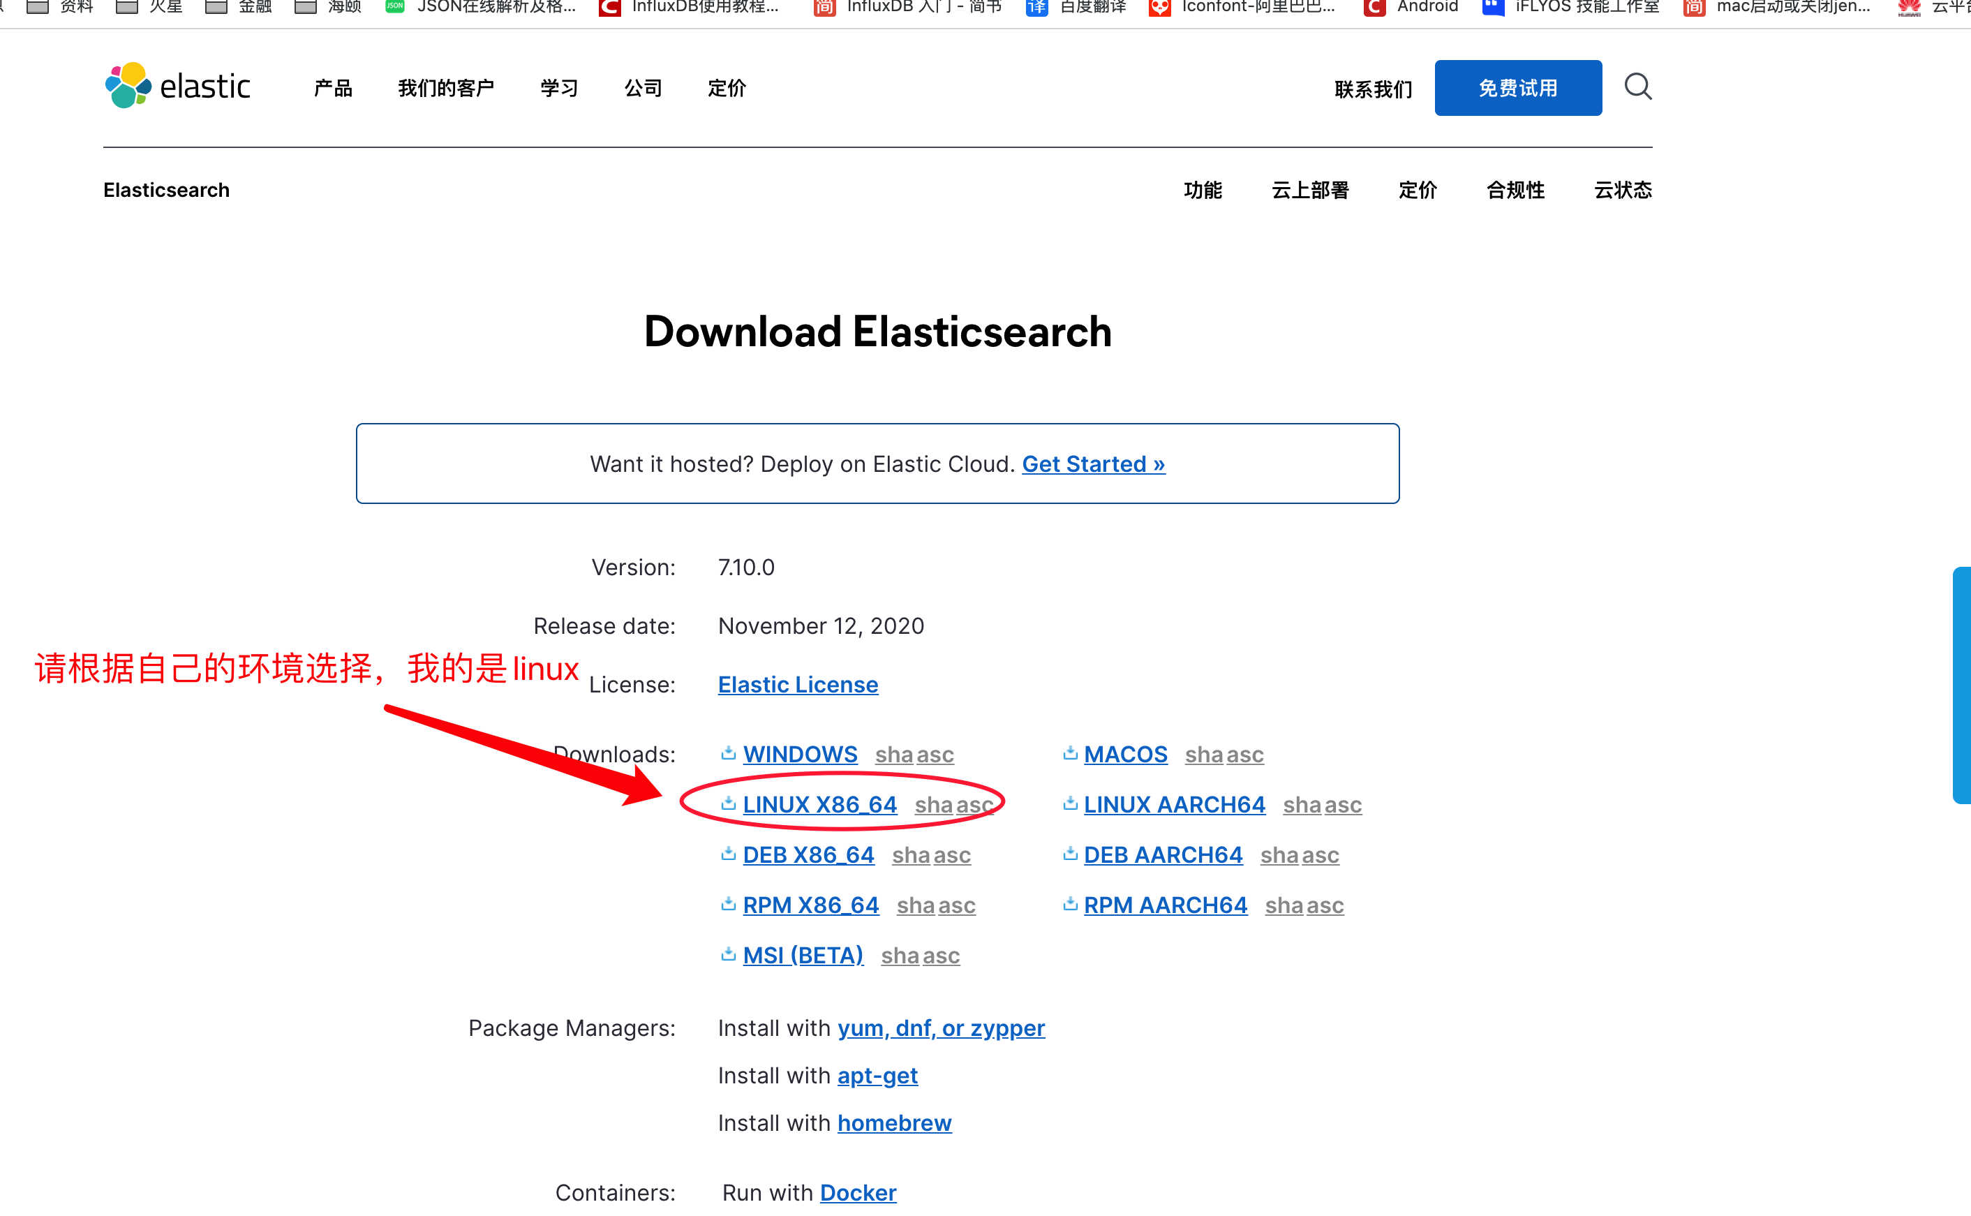Download LINUX X86_64 package
This screenshot has width=1971, height=1216.
click(x=819, y=804)
